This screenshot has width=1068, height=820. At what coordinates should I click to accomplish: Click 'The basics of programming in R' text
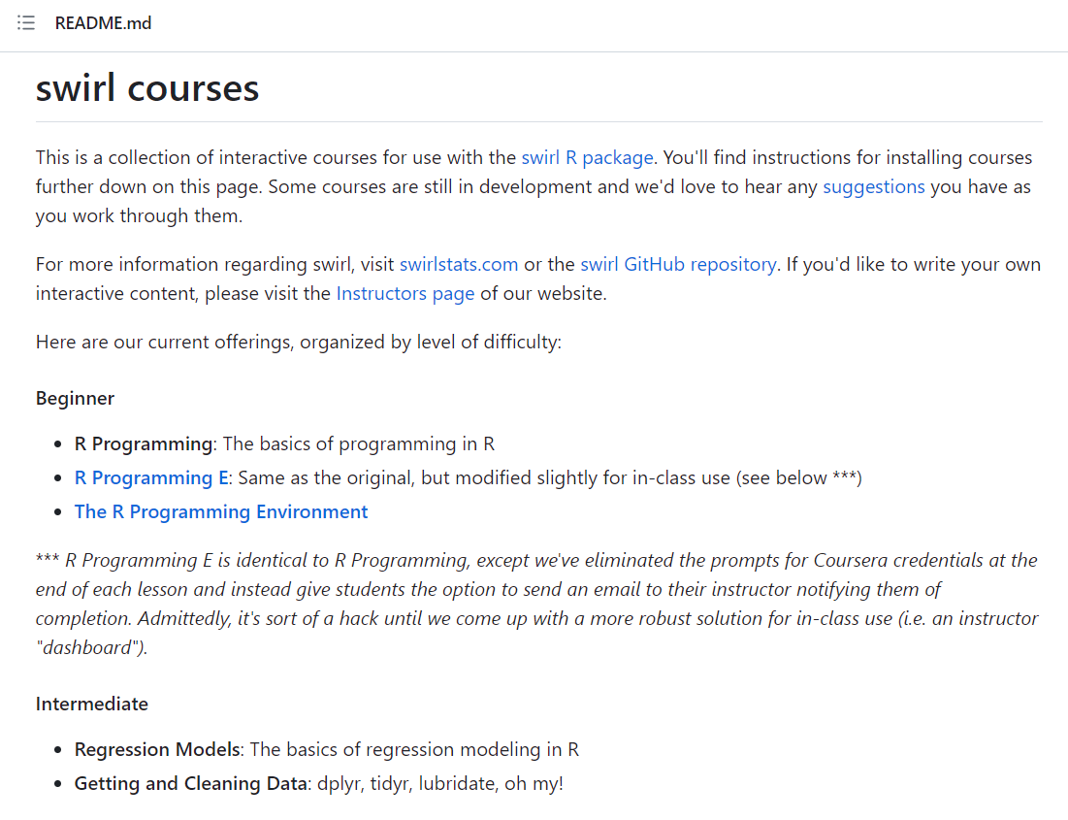click(358, 444)
